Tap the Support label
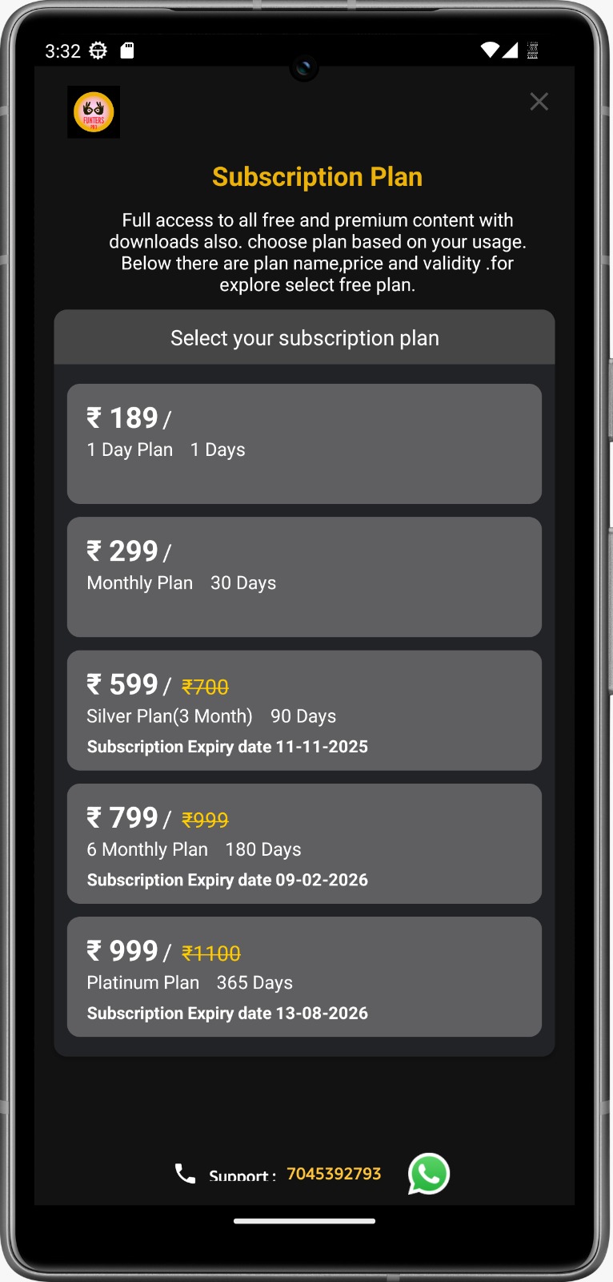This screenshot has height=1282, width=613. pyautogui.click(x=242, y=1176)
